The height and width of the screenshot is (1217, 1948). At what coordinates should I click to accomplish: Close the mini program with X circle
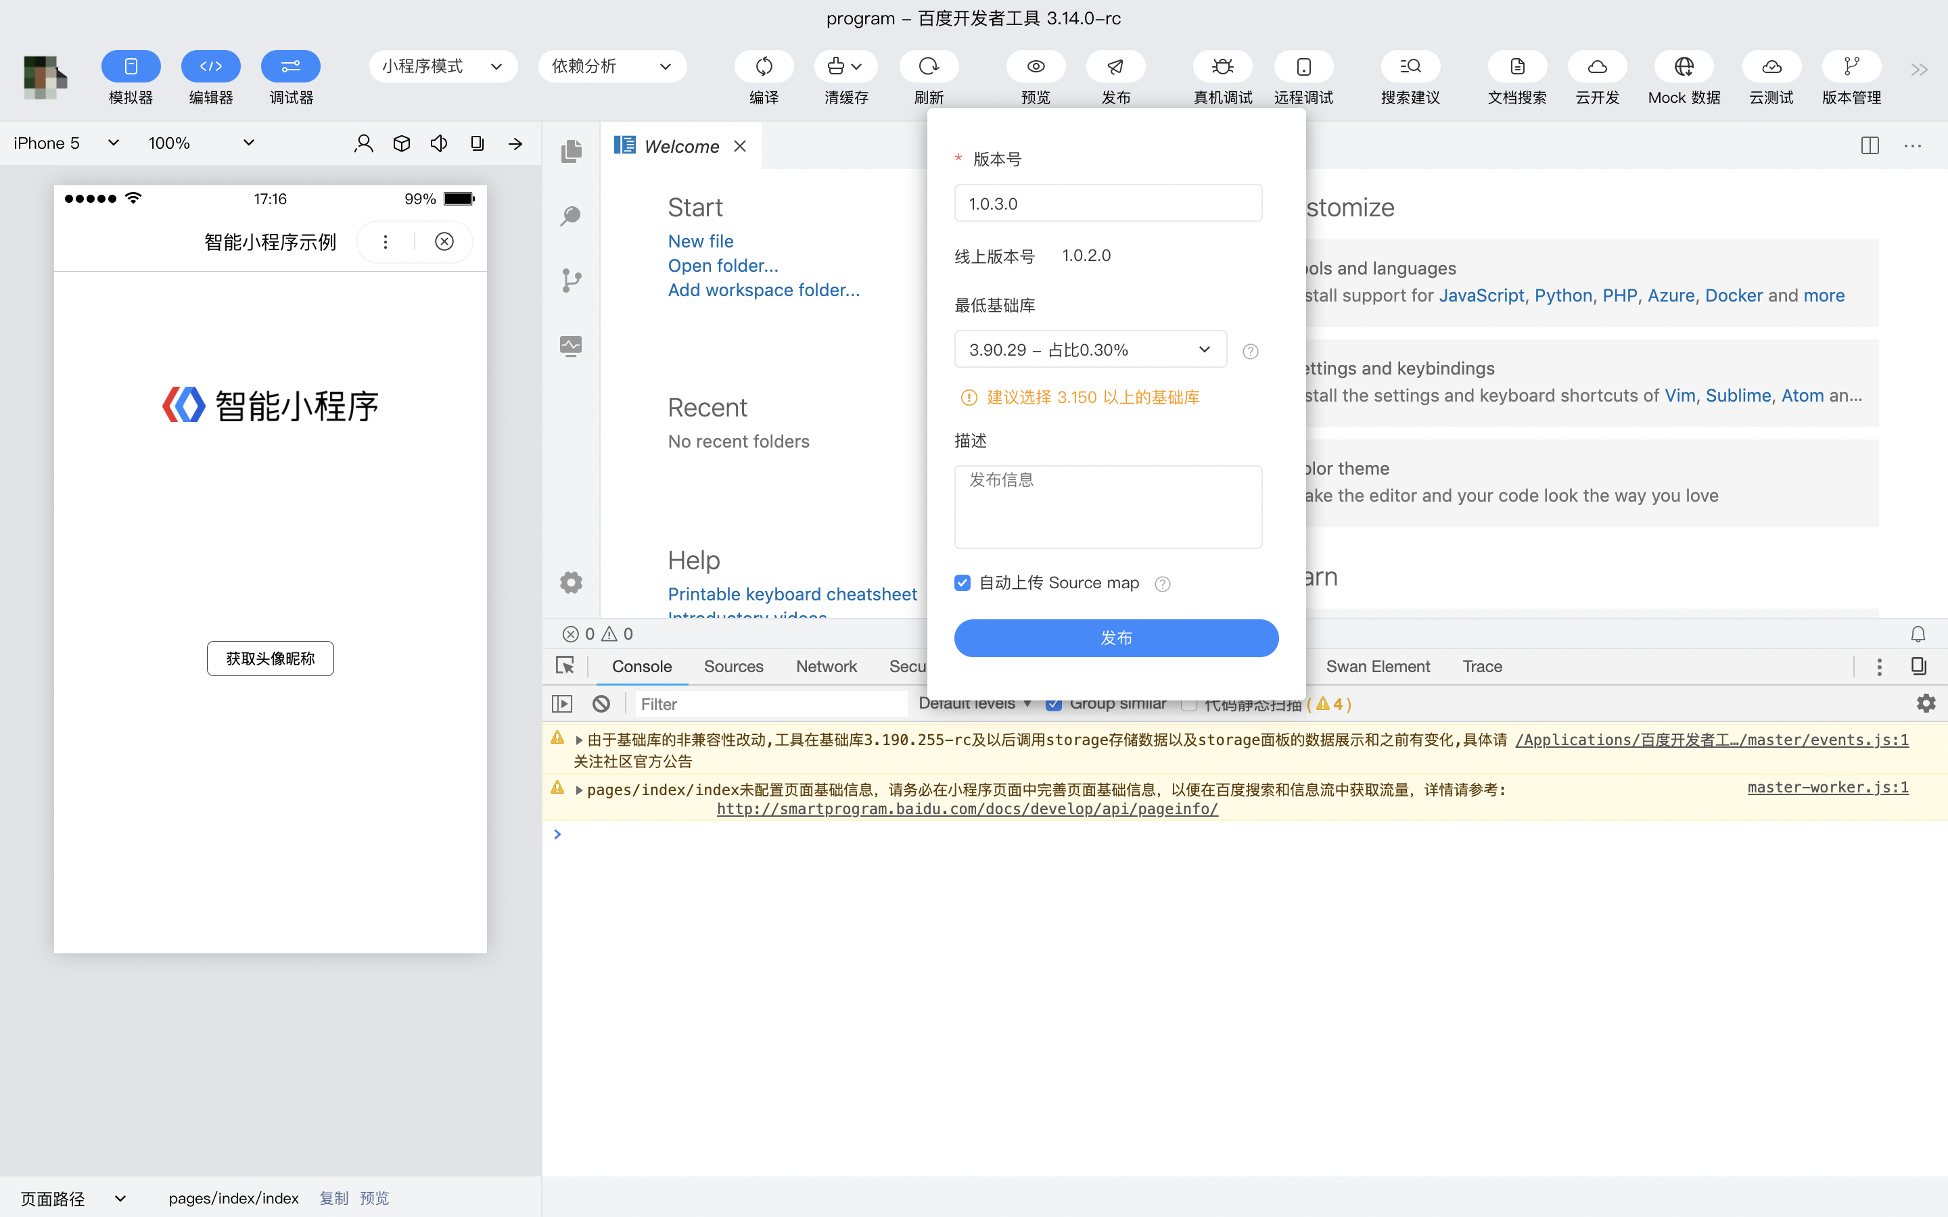point(444,241)
